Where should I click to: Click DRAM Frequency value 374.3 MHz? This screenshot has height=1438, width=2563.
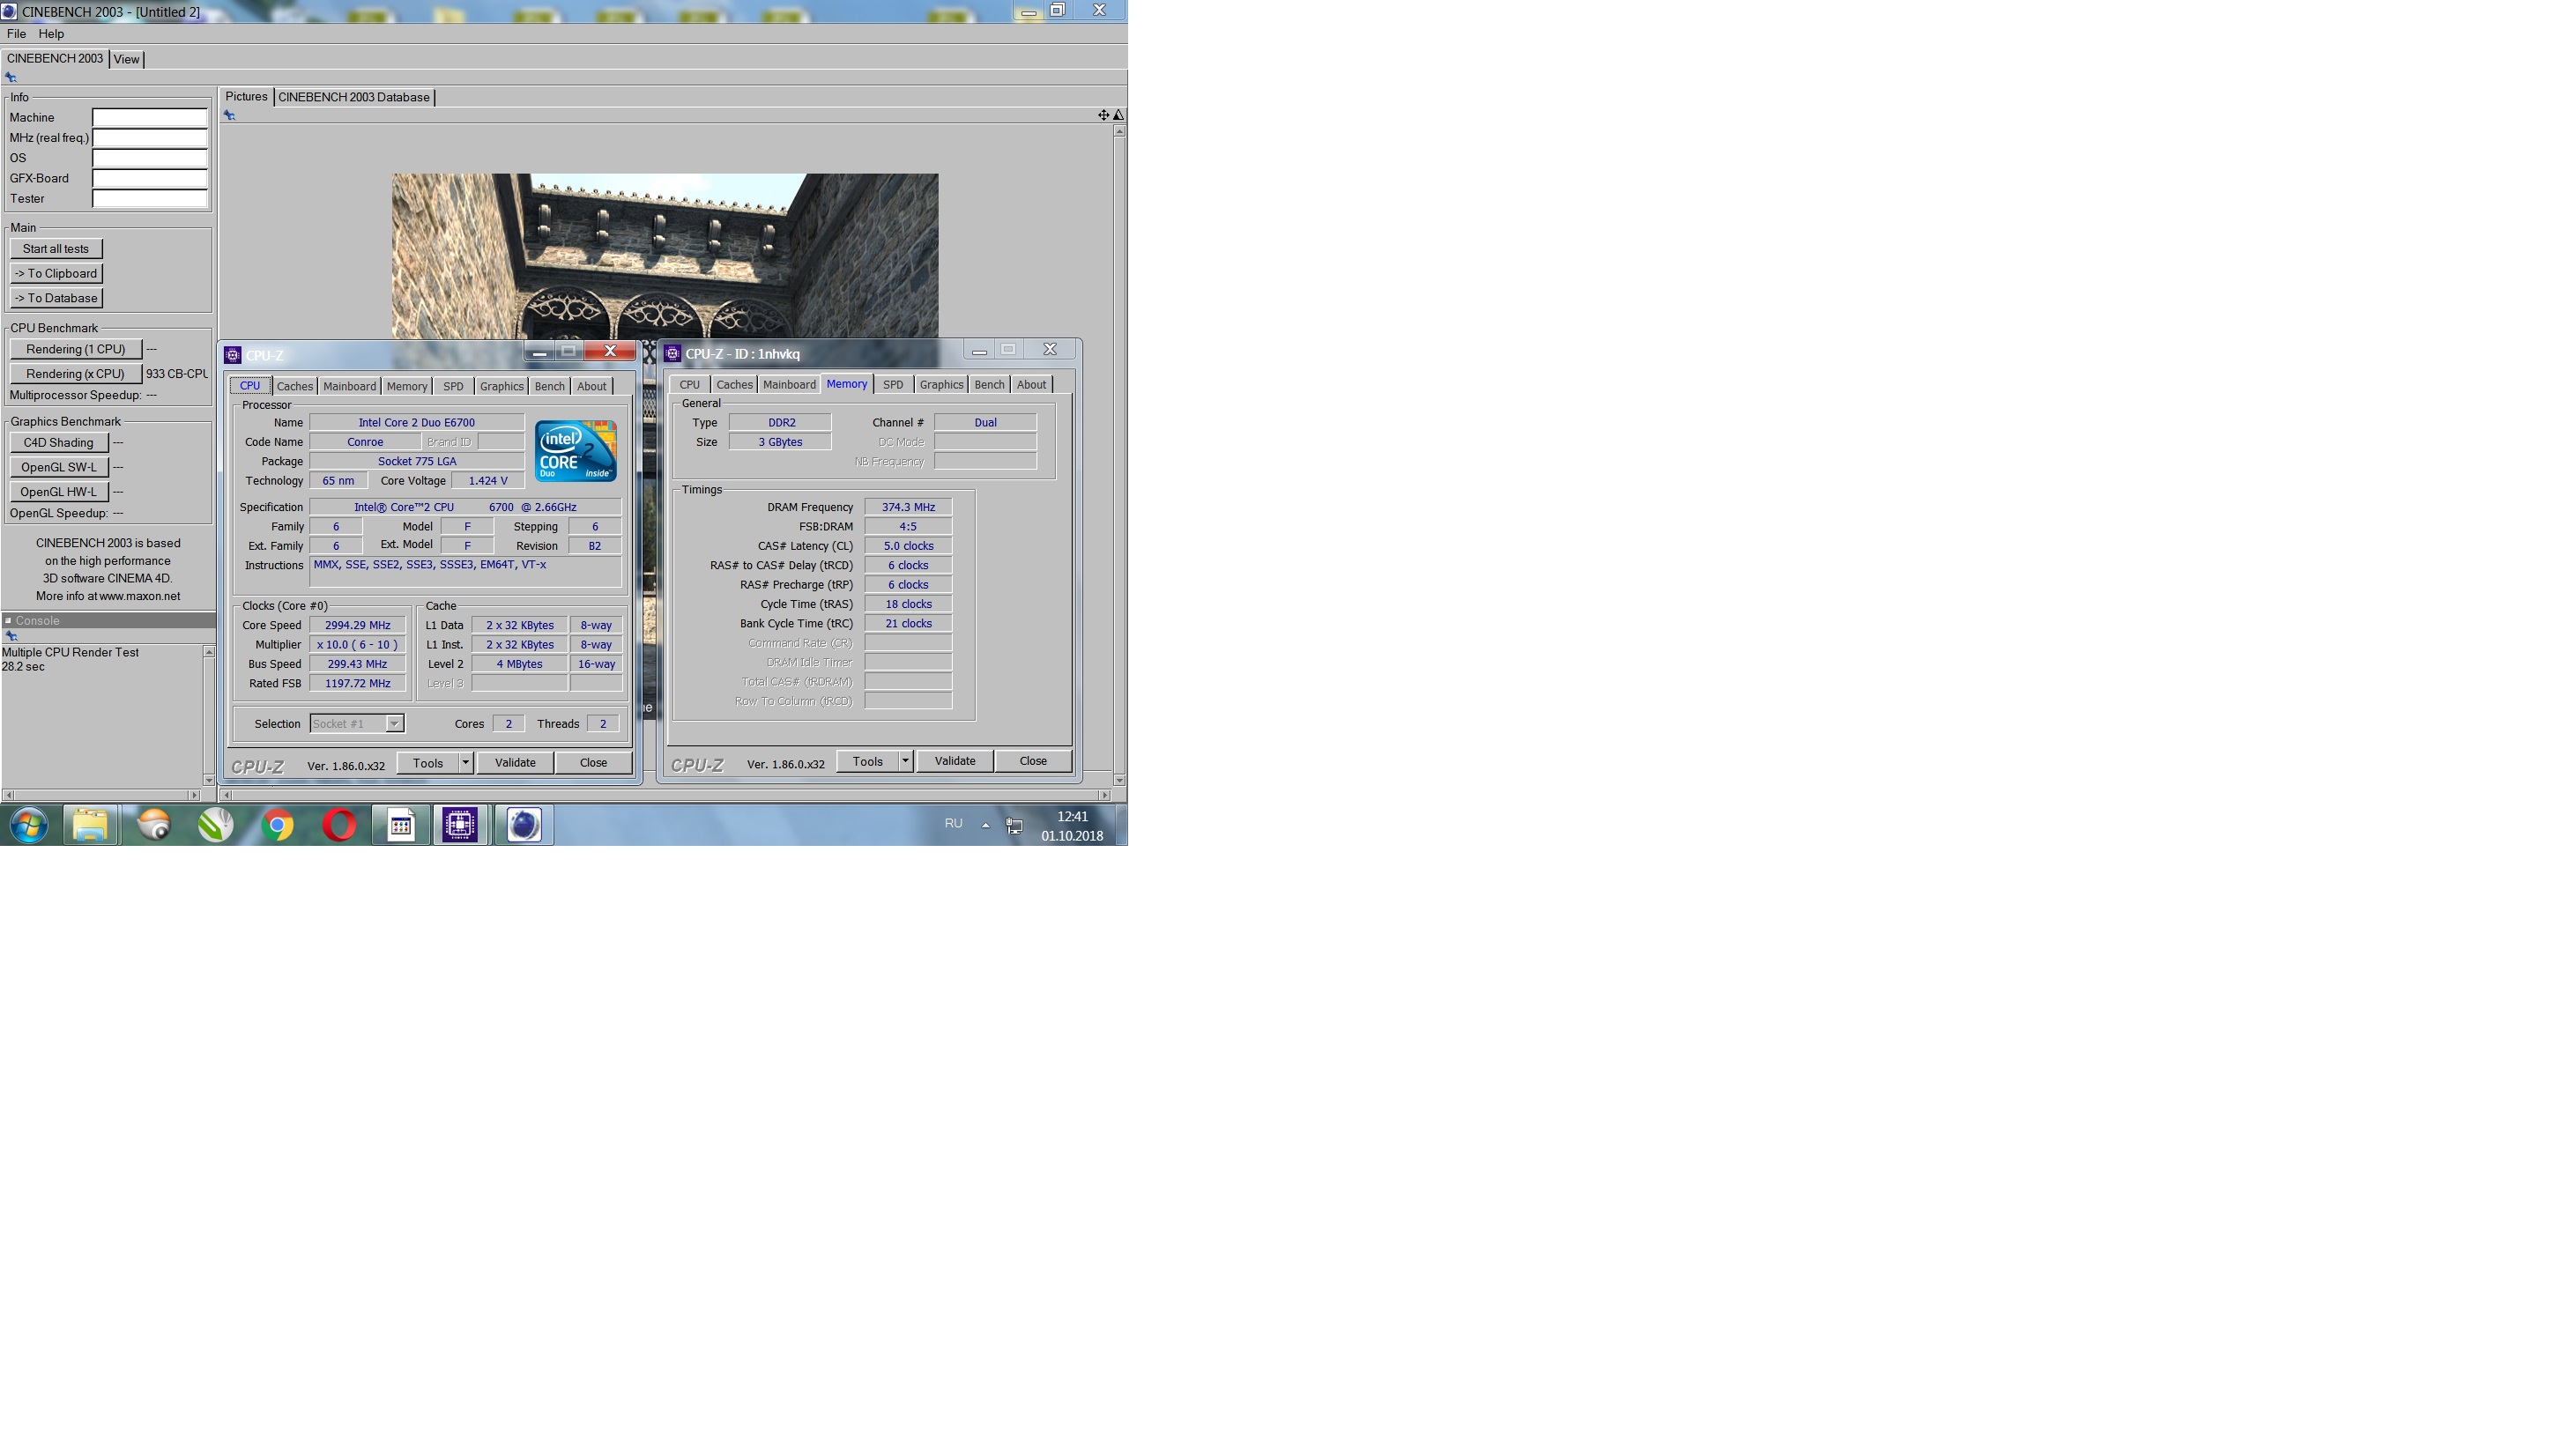pos(908,508)
